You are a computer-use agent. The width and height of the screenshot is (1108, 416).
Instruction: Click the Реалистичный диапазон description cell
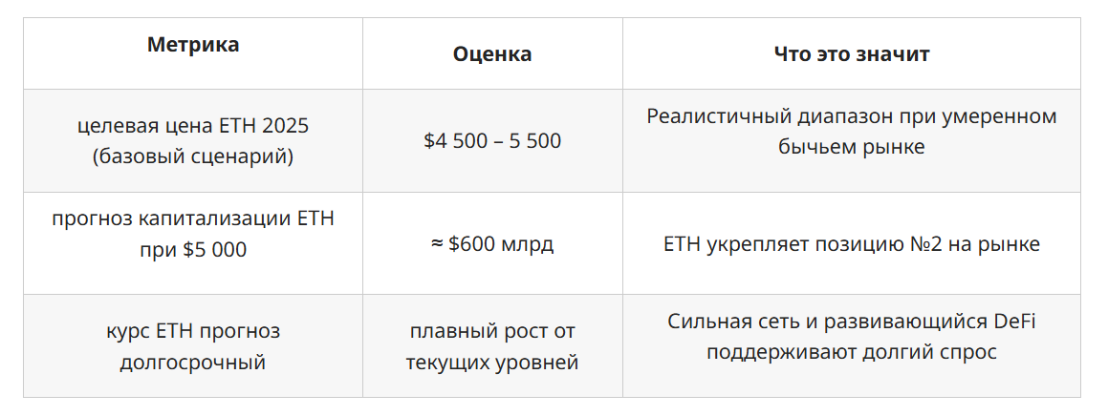pyautogui.click(x=851, y=132)
